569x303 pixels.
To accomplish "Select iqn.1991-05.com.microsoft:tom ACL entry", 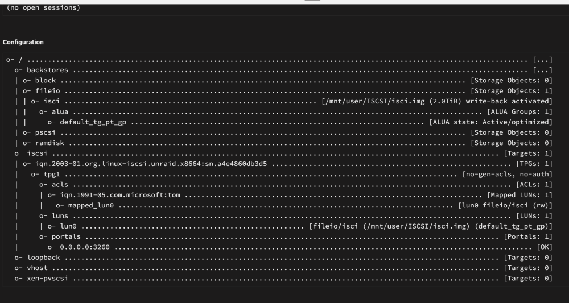I will 120,195.
